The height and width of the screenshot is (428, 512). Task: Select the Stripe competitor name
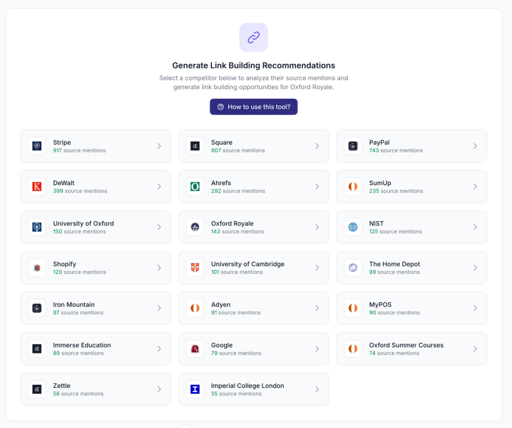[62, 142]
